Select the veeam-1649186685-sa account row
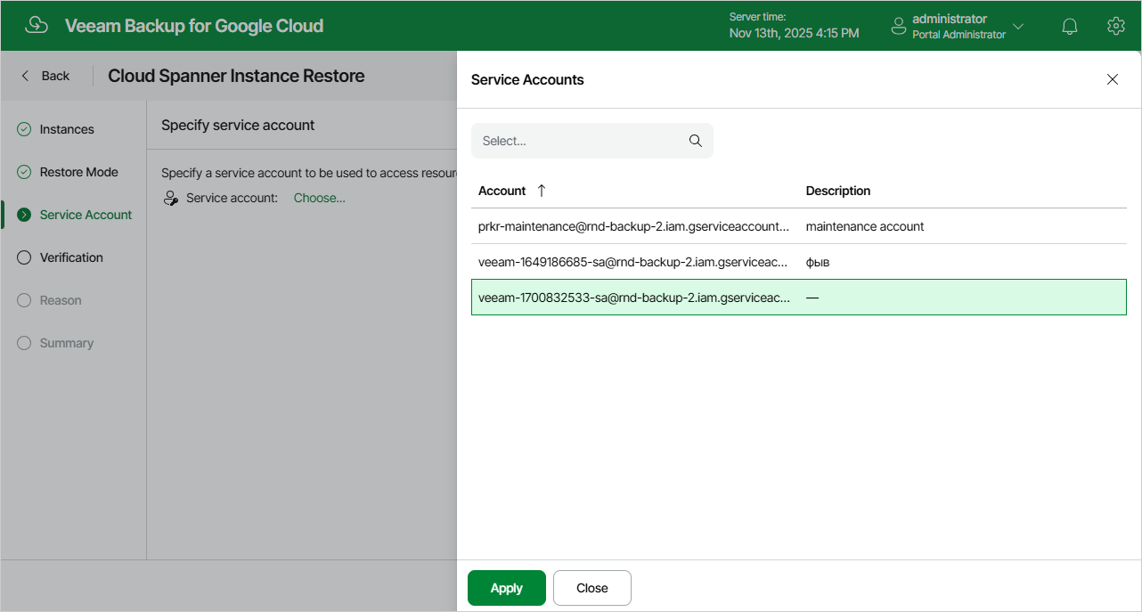The height and width of the screenshot is (612, 1142). click(x=799, y=262)
